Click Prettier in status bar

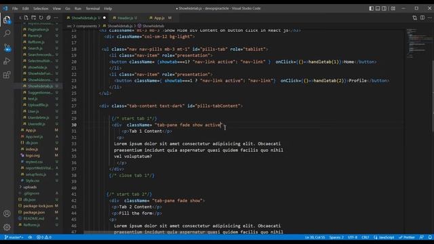tap(407, 237)
